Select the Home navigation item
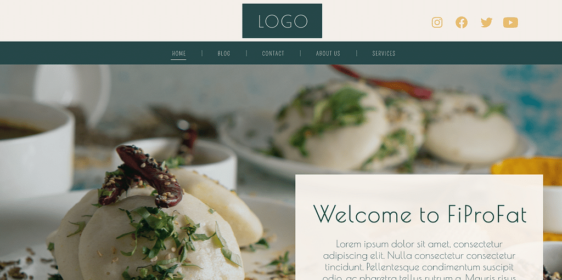This screenshot has width=562, height=280. [178, 53]
